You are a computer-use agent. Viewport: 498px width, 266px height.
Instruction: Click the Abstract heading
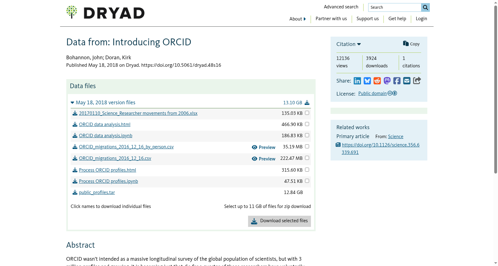(x=80, y=245)
